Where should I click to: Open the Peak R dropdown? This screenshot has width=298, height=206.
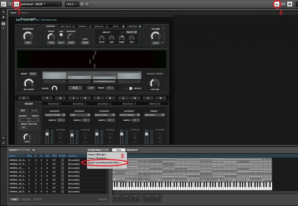pos(131,32)
